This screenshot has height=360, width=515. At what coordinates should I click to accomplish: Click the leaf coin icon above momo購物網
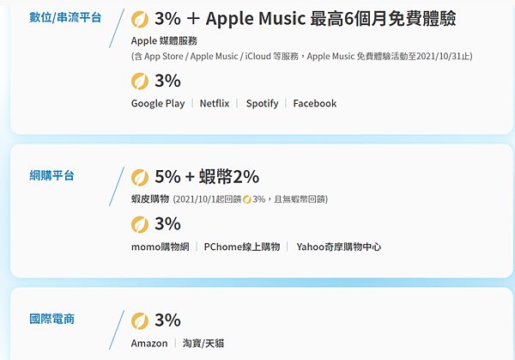click(140, 224)
